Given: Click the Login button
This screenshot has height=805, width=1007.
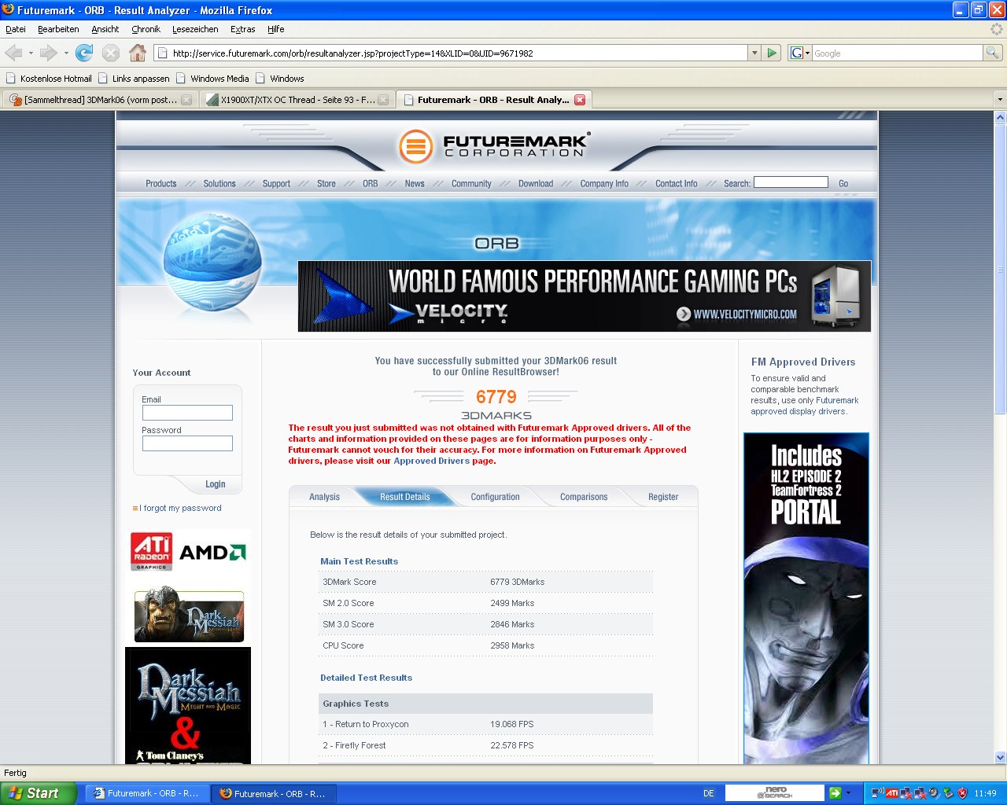Looking at the screenshot, I should point(215,484).
